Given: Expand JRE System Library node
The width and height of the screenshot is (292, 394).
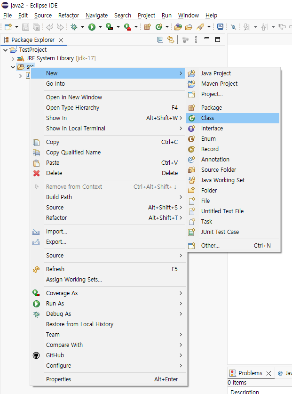Looking at the screenshot, I should coord(13,59).
